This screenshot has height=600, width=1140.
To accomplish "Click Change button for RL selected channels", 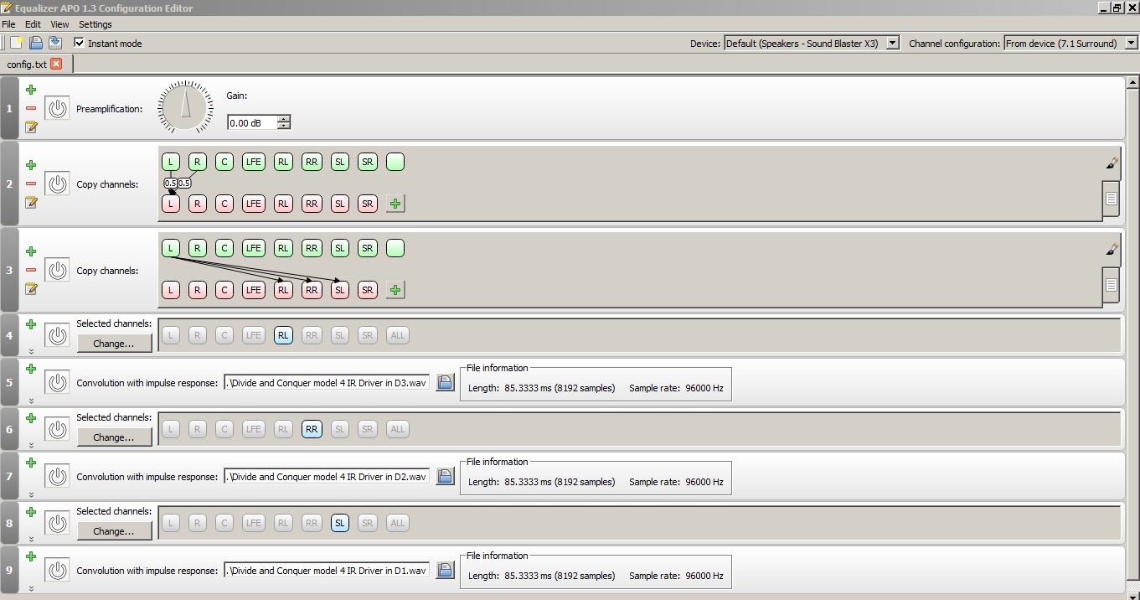I will [x=114, y=344].
